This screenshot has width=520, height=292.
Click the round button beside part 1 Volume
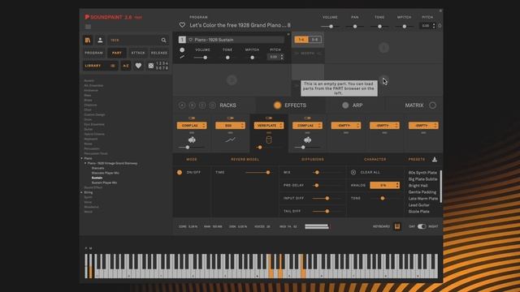[x=182, y=49]
